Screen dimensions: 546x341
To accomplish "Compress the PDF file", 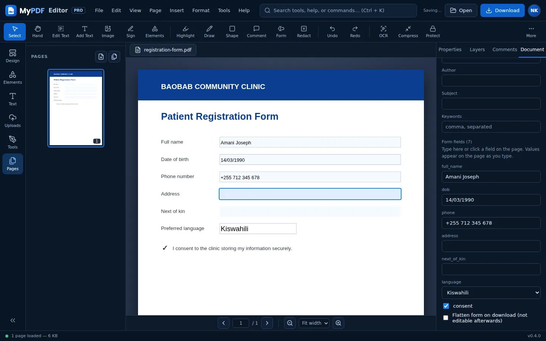I will tap(408, 31).
